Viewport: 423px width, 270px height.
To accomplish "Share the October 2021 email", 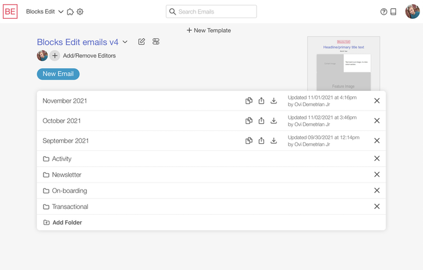I will pos(261,121).
